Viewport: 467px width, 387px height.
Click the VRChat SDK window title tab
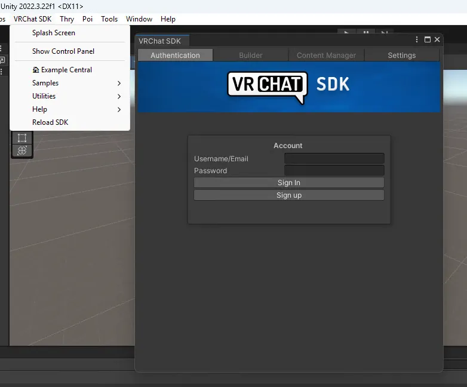point(162,41)
